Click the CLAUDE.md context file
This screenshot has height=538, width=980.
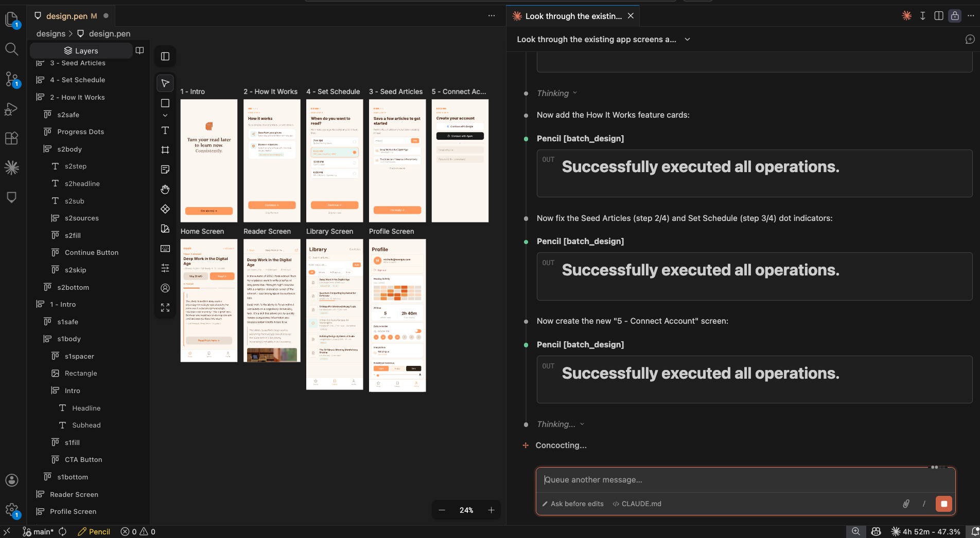click(637, 504)
